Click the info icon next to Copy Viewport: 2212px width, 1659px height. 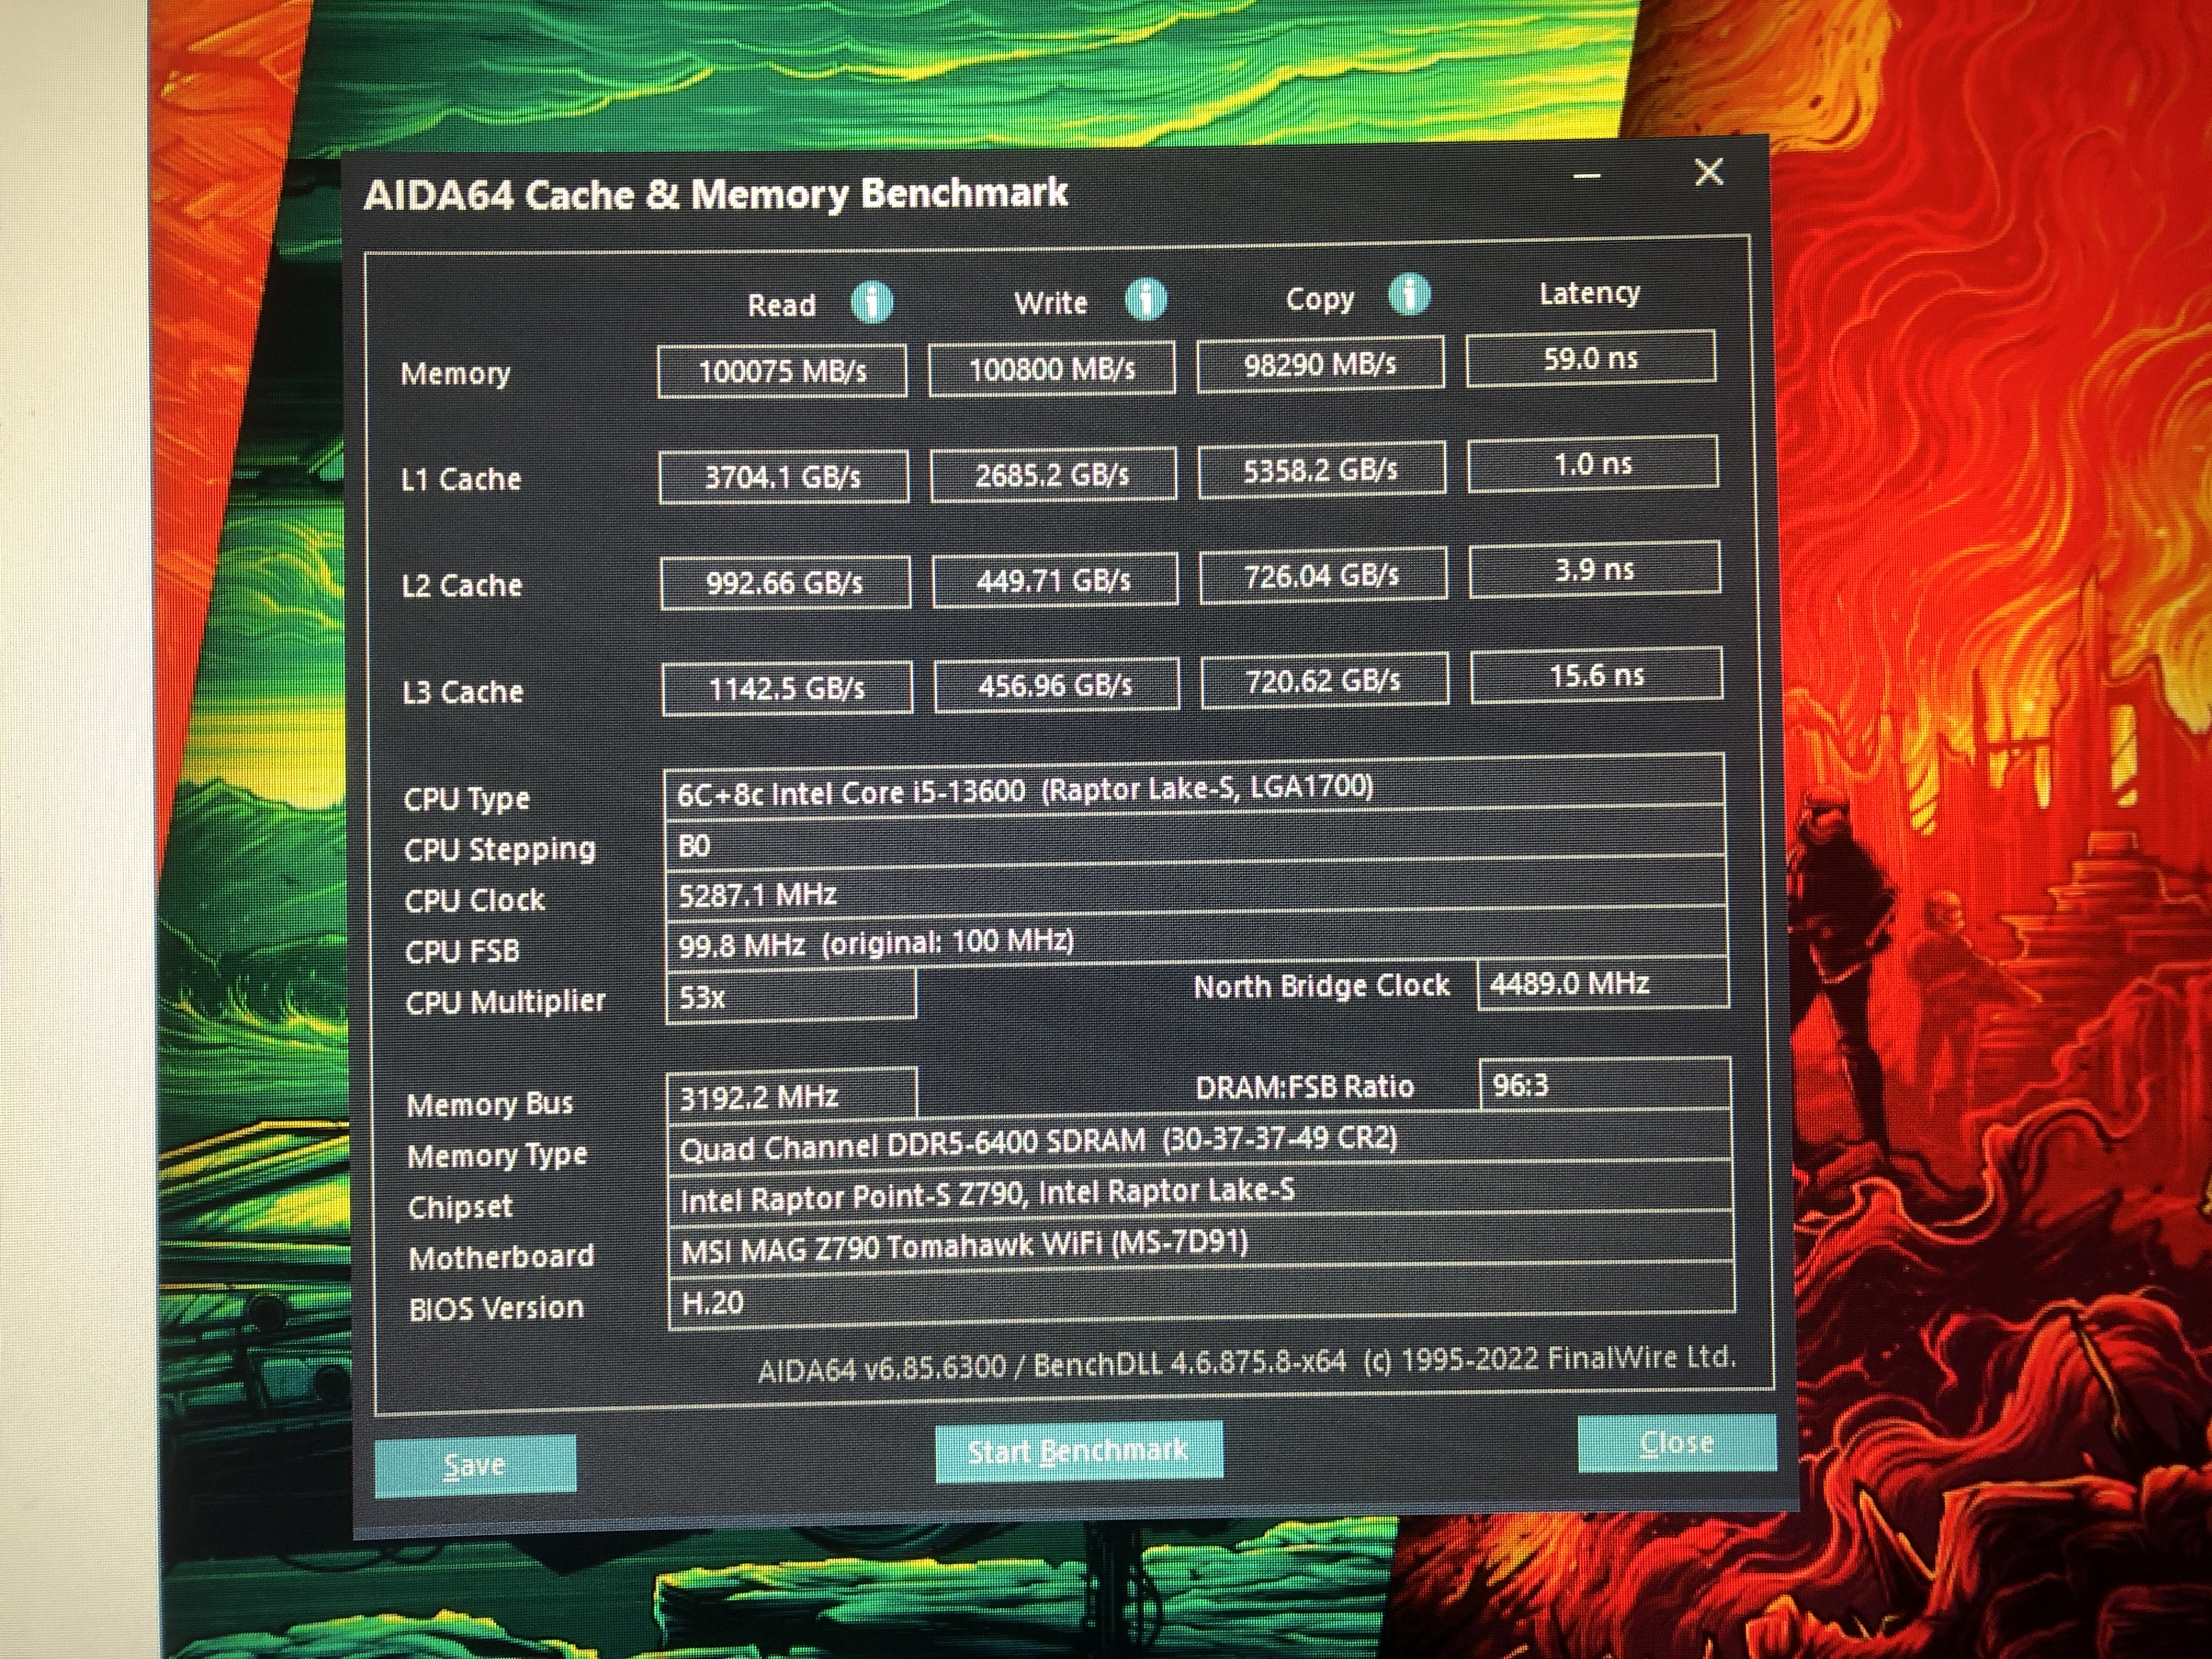click(x=1410, y=294)
